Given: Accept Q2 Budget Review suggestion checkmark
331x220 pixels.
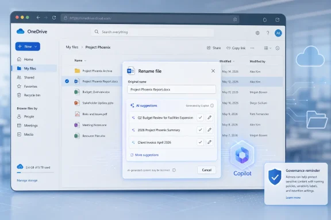Looking at the screenshot, I should [200, 117].
